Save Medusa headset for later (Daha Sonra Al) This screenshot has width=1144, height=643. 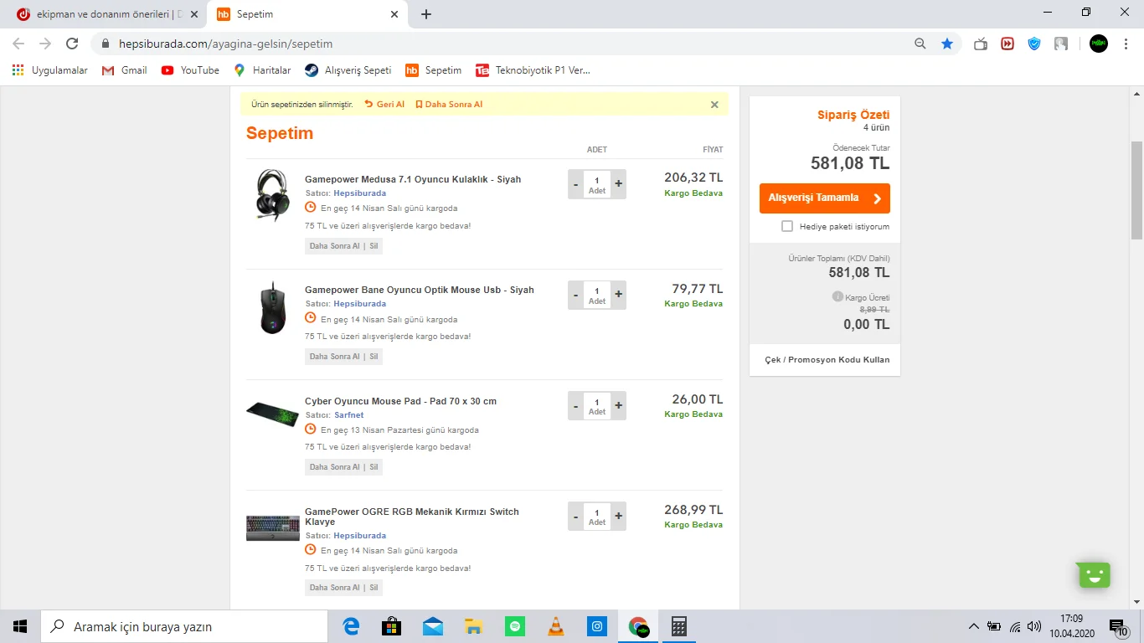tap(334, 246)
